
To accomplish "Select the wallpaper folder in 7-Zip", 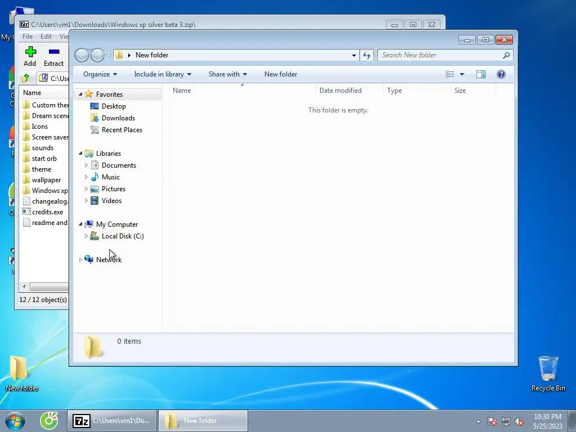I will (x=46, y=179).
